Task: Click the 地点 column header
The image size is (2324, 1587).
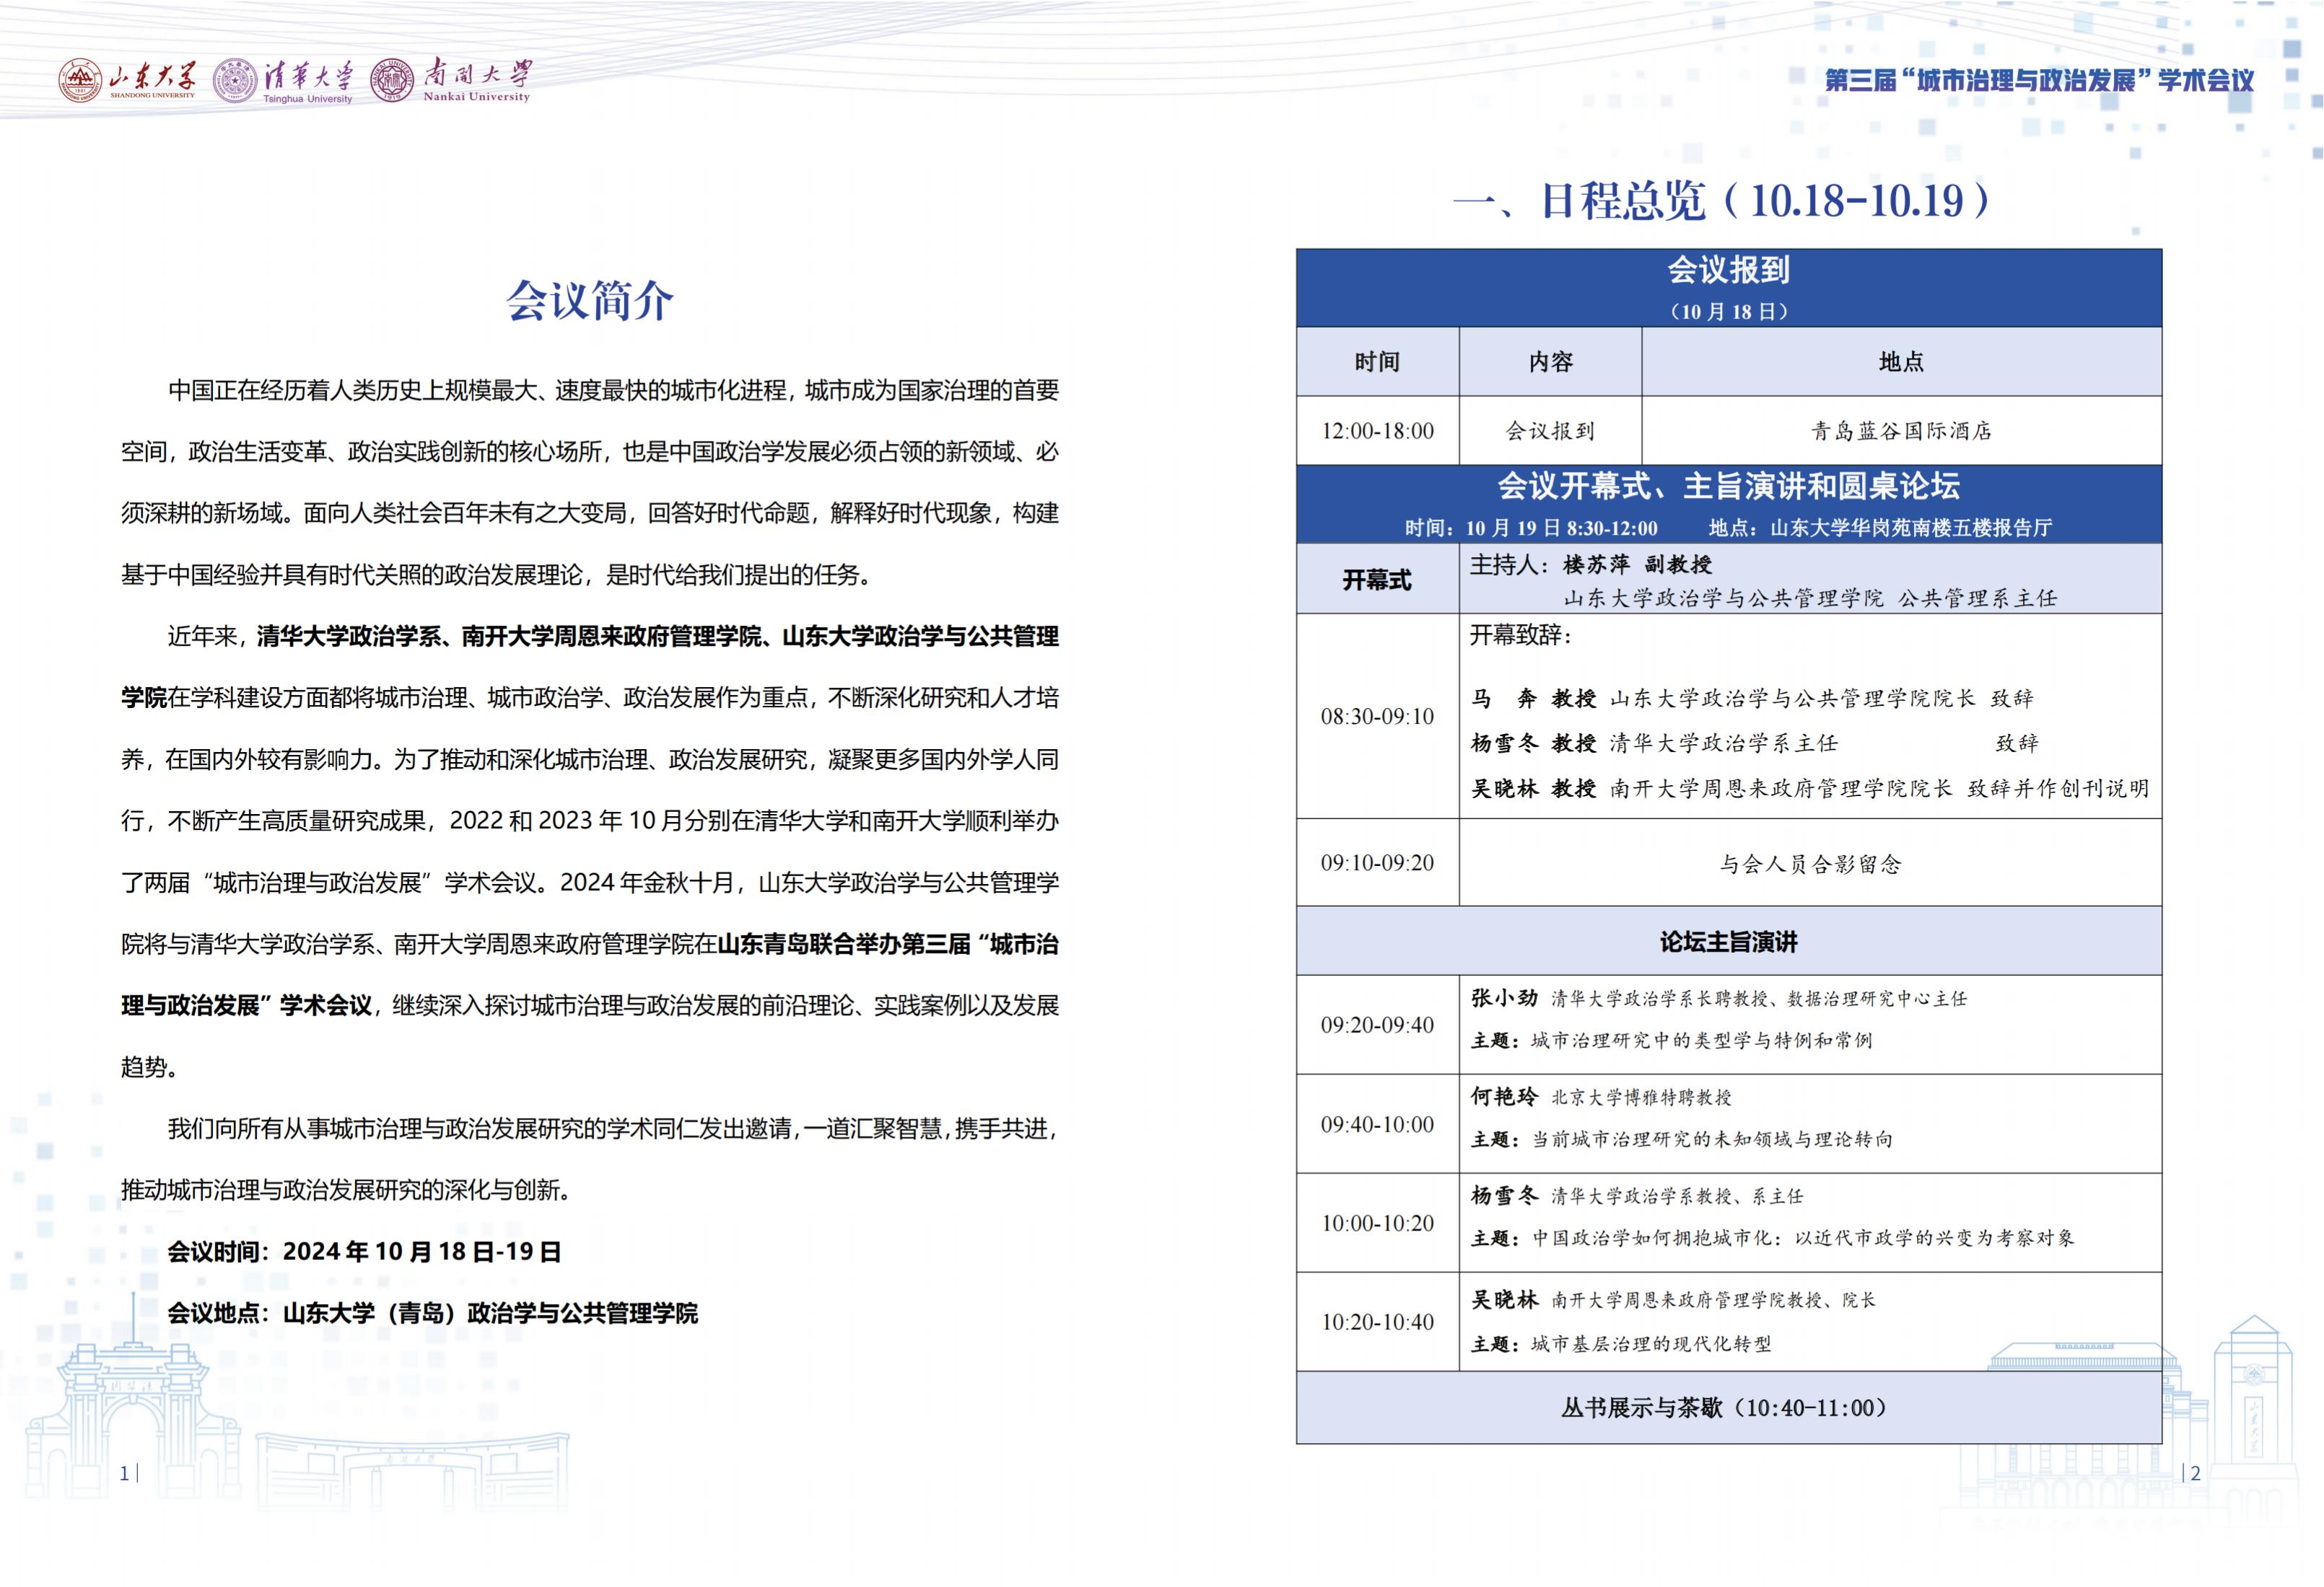Action: tap(1901, 362)
